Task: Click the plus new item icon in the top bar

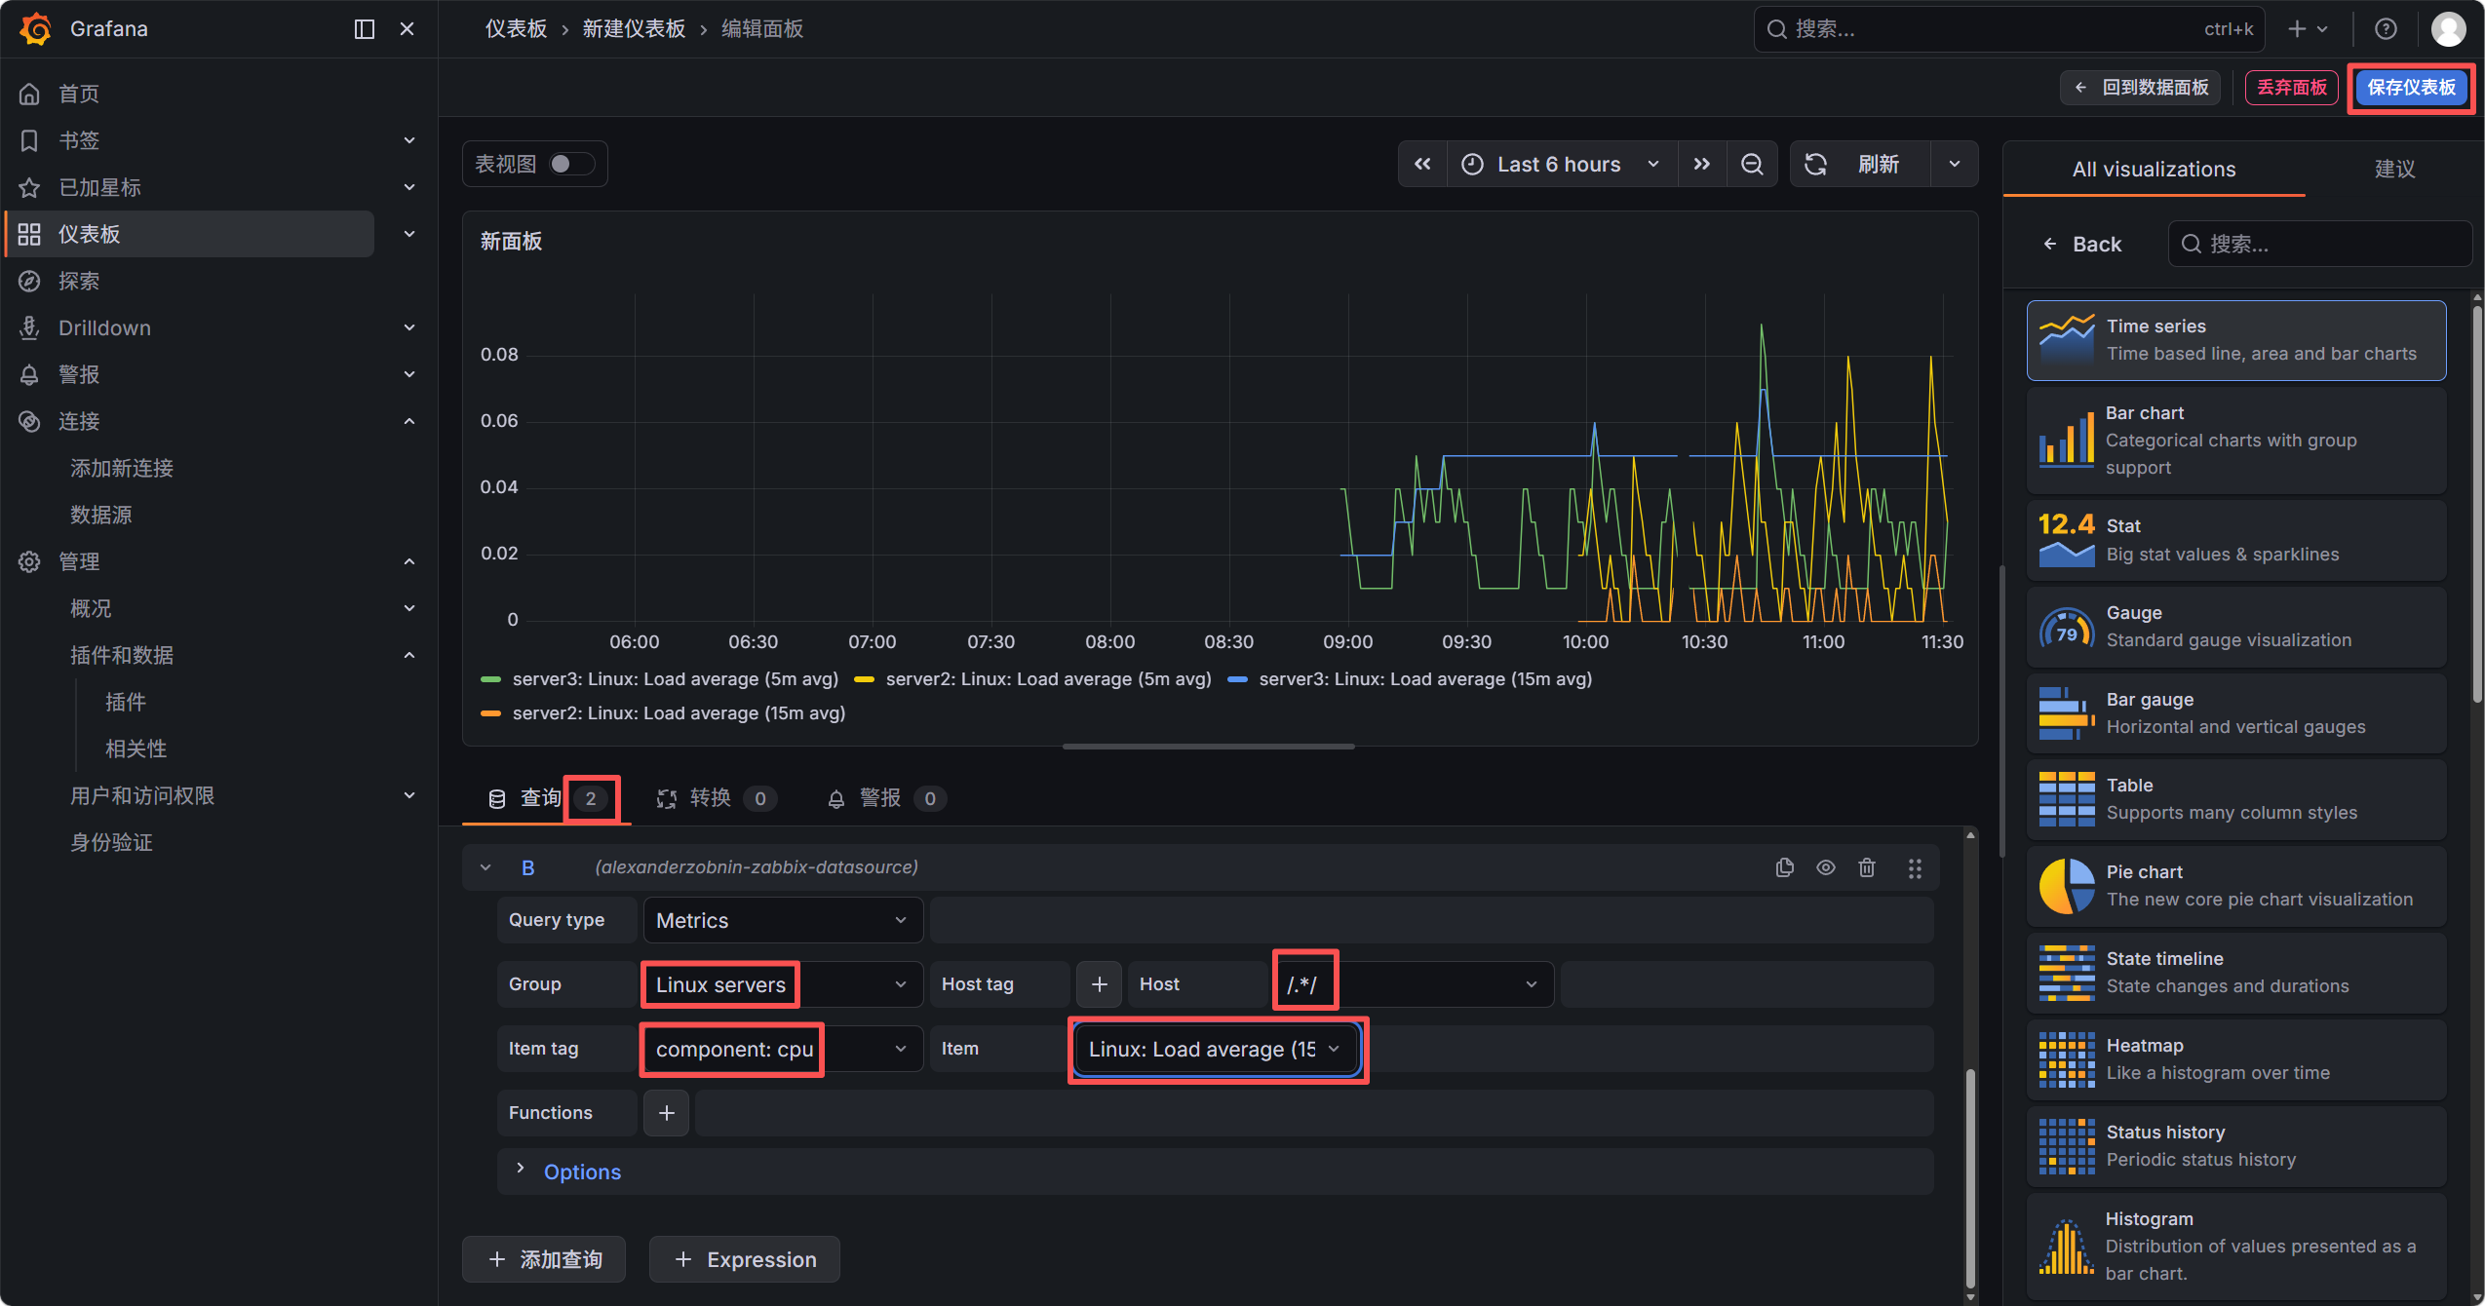Action: [2307, 29]
